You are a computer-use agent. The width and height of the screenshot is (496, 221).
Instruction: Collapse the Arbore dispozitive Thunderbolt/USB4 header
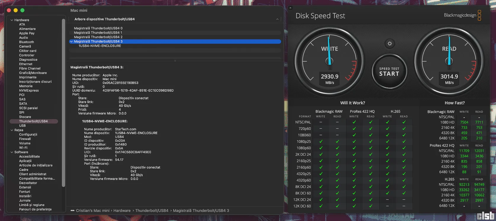(277, 19)
